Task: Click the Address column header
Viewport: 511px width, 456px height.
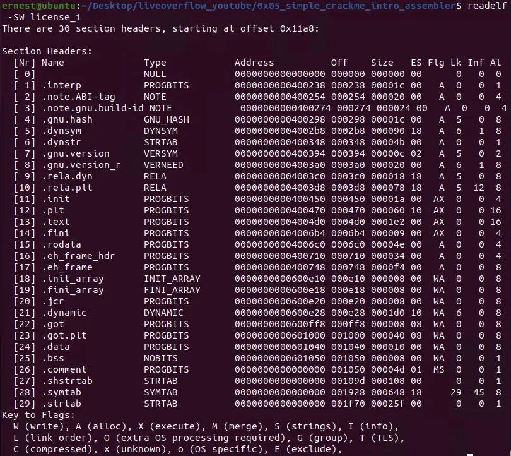Action: 254,63
